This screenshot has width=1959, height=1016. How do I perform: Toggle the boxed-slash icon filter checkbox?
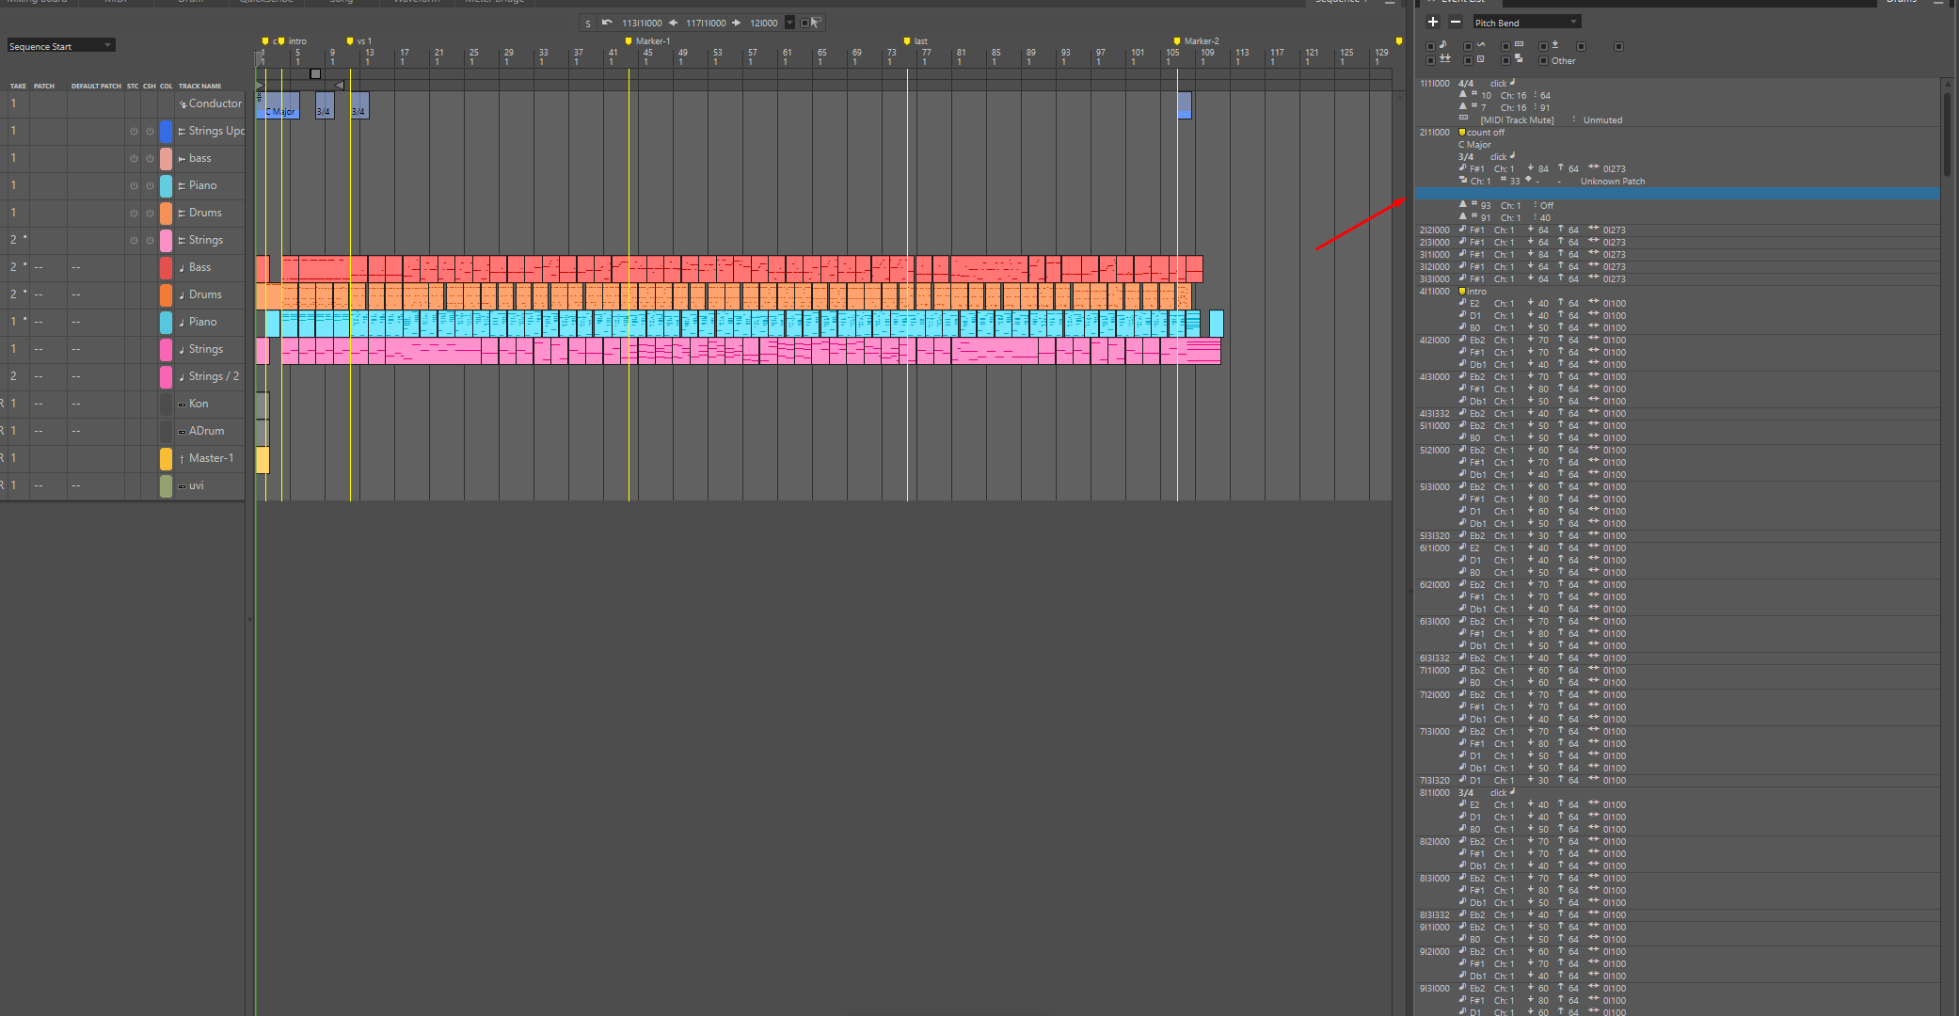(1468, 61)
